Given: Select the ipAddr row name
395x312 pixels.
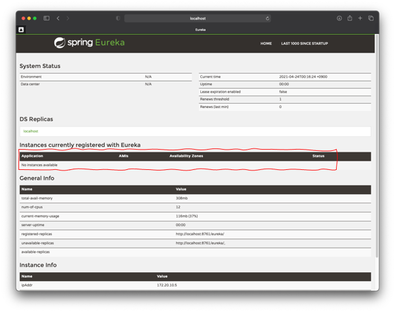Looking at the screenshot, I should point(27,285).
